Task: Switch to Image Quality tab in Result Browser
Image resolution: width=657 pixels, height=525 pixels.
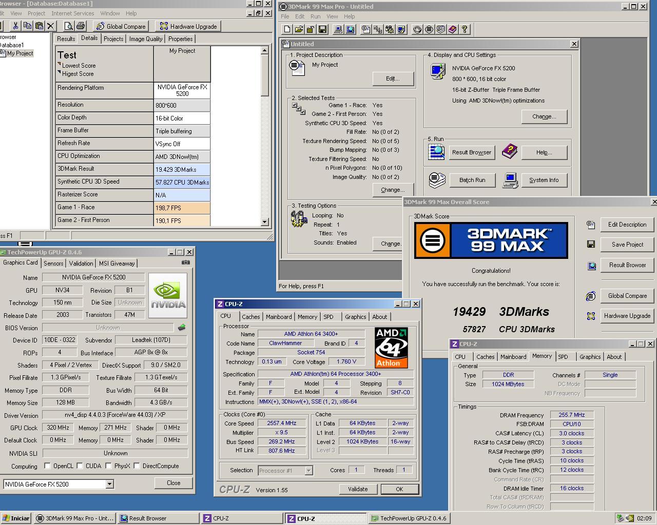Action: (x=146, y=39)
